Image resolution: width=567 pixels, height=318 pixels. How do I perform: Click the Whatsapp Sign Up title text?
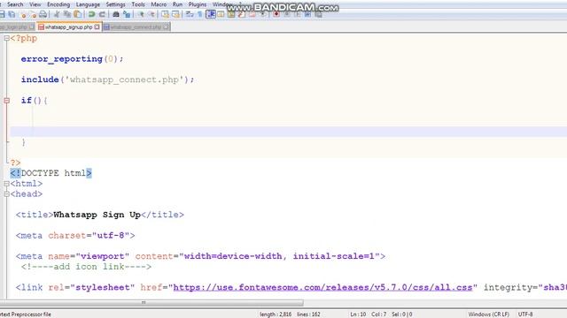97,215
